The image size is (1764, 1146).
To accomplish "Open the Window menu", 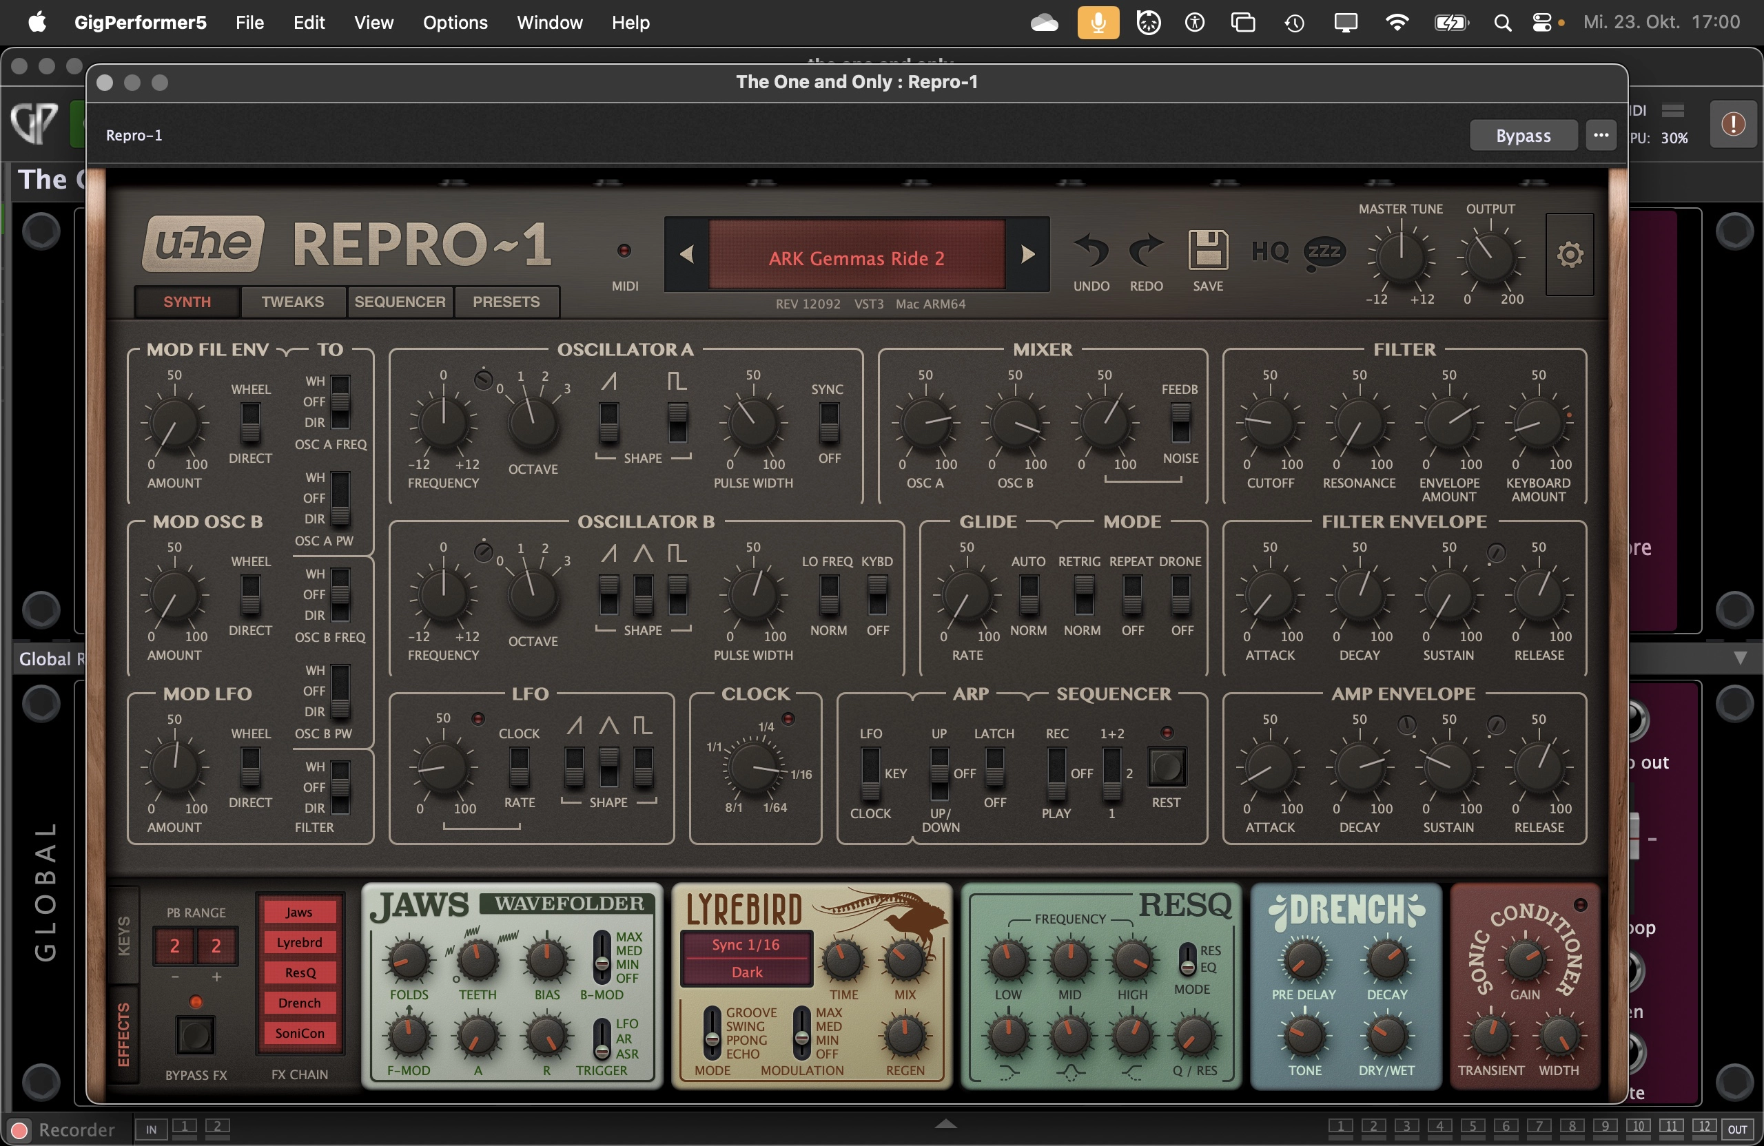I will click(549, 23).
